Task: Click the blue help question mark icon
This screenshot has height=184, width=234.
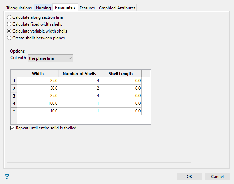Action: click(7, 176)
